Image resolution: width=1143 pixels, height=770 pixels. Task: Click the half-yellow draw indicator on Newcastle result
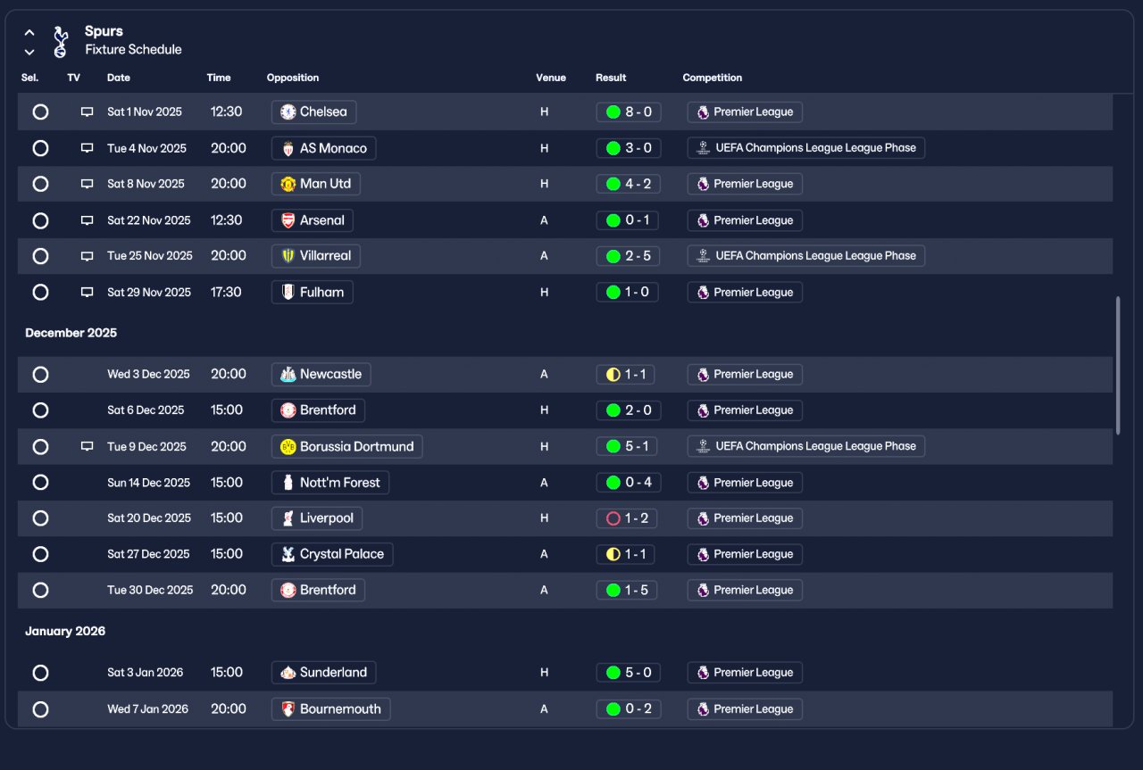[x=613, y=375]
